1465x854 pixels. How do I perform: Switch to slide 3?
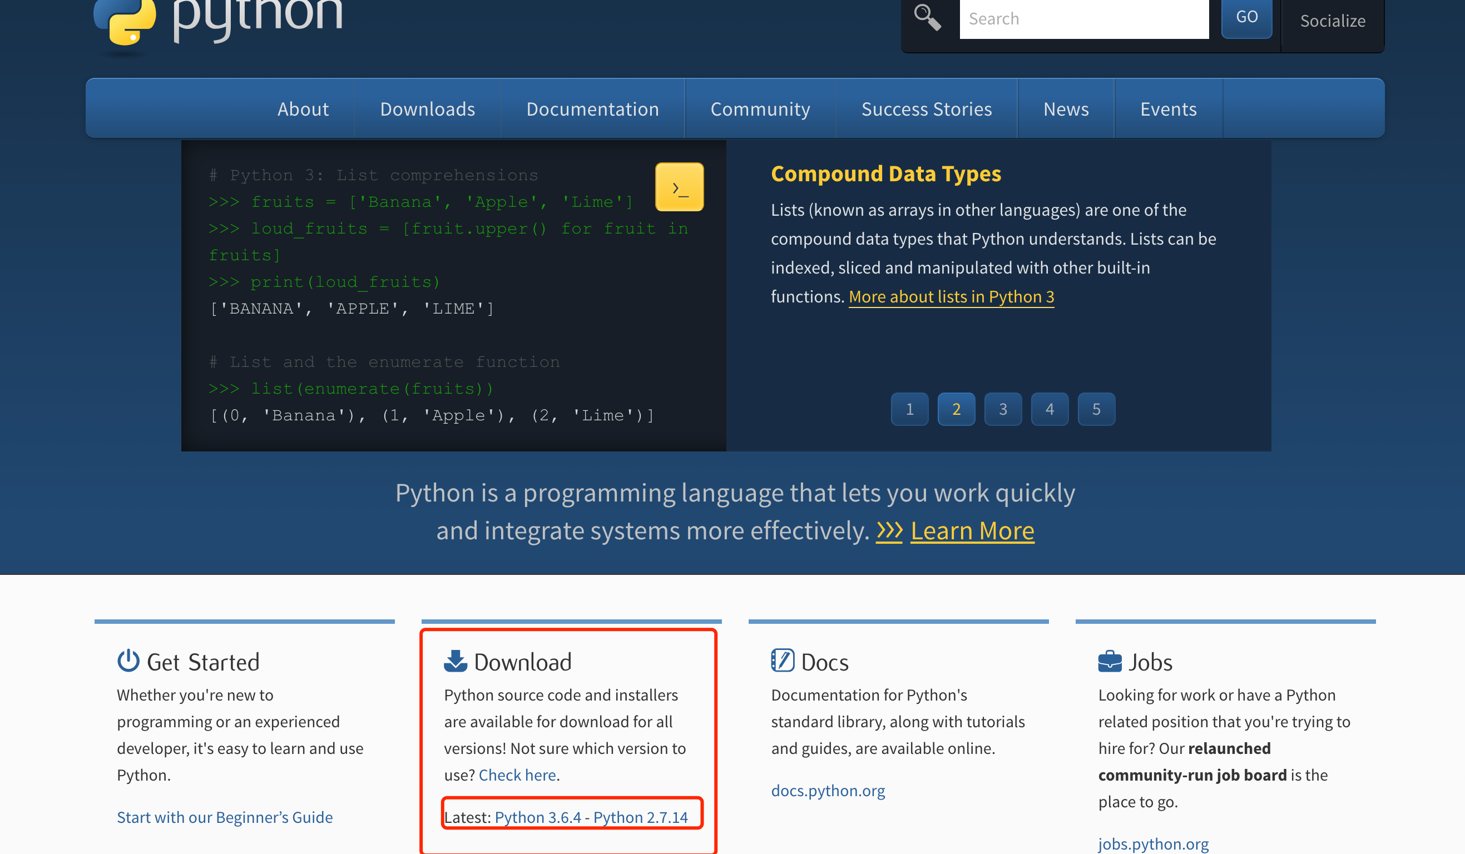click(x=1003, y=409)
